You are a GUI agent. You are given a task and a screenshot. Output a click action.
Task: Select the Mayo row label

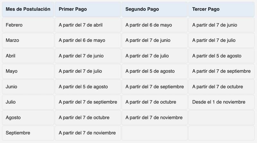click(x=28, y=71)
